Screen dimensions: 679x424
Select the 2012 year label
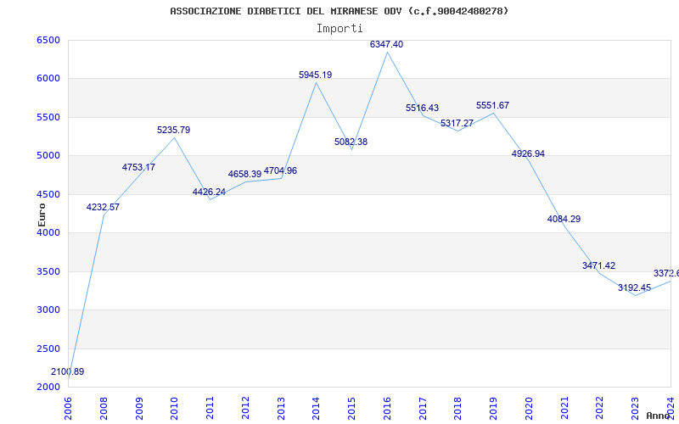[245, 409]
